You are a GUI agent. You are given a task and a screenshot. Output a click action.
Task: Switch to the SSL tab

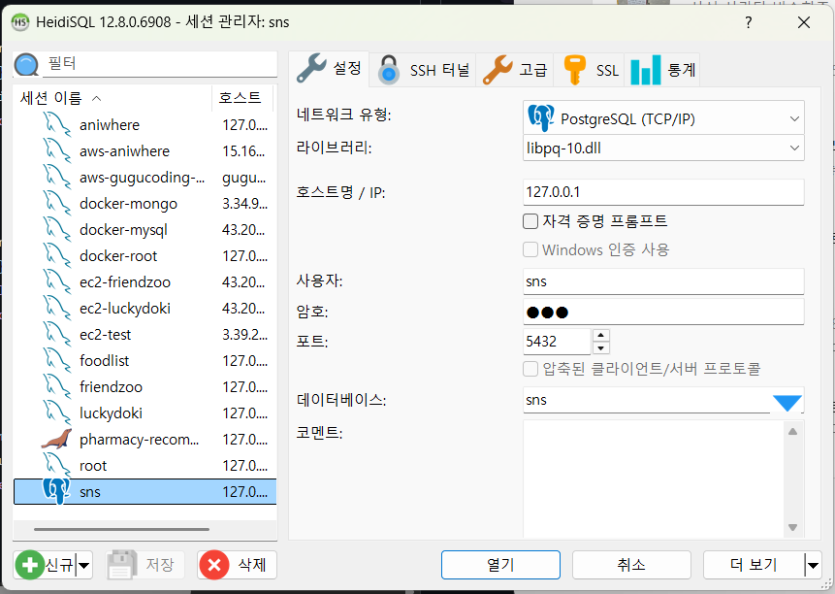click(x=590, y=70)
